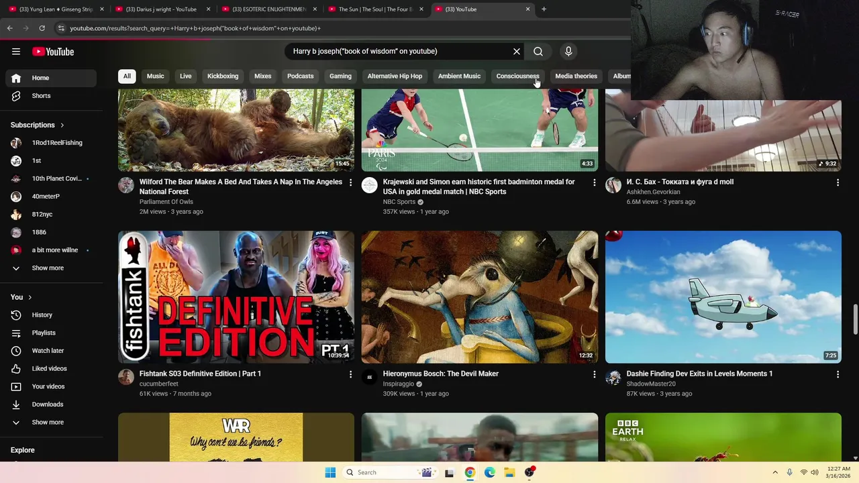Open the YouTube hamburger guide menu
This screenshot has width=859, height=483.
coord(16,52)
